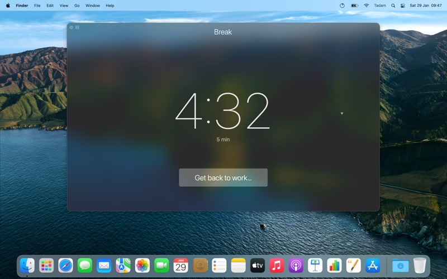Open Numbers from the Dock

click(334, 266)
